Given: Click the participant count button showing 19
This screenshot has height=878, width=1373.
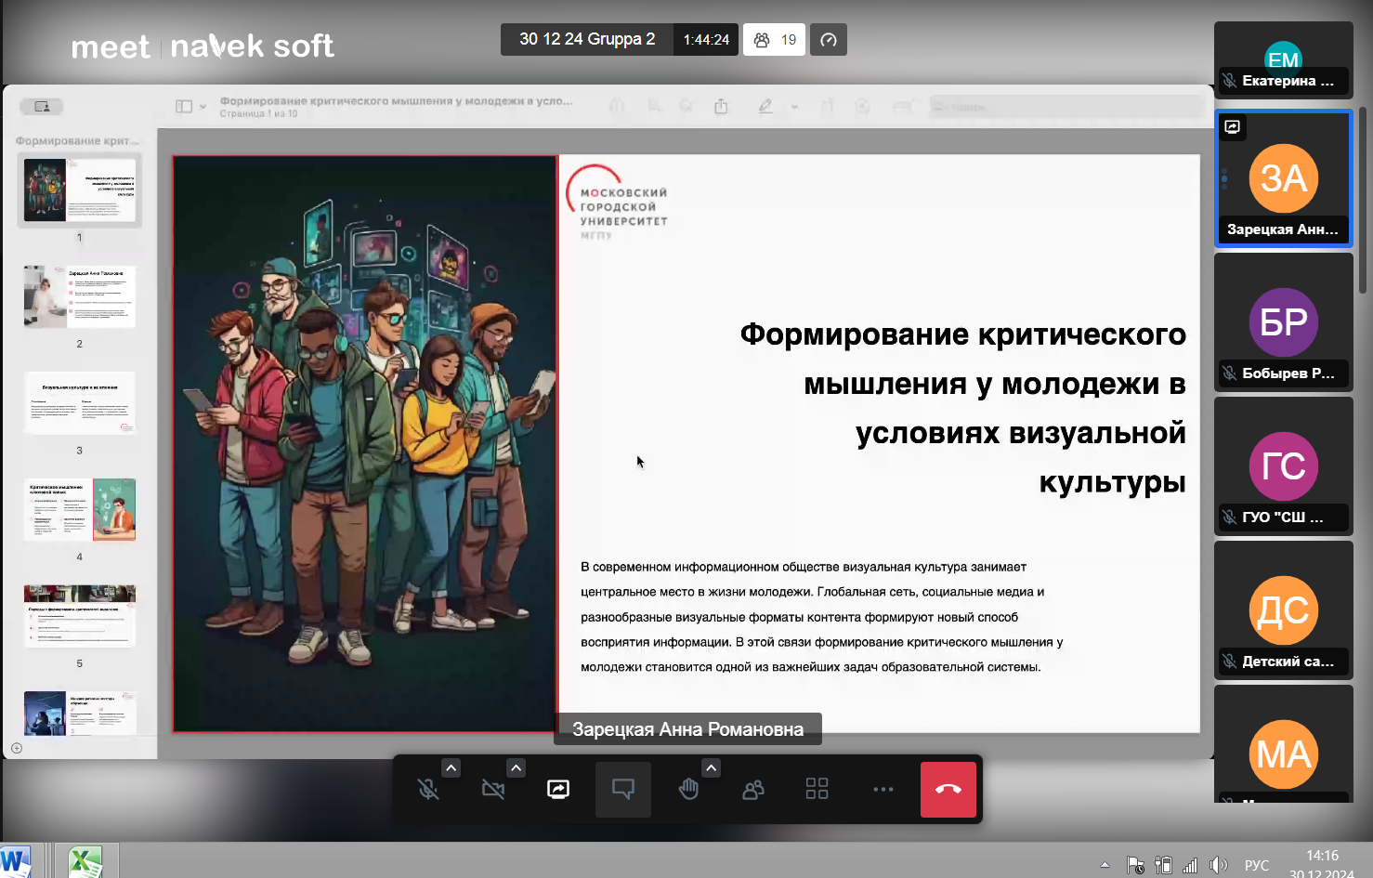Looking at the screenshot, I should point(774,40).
